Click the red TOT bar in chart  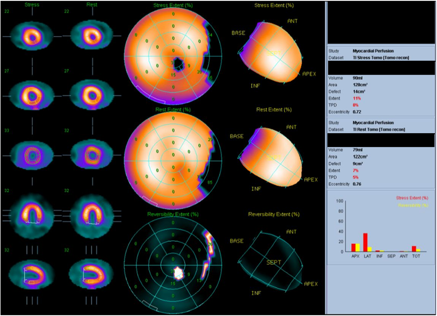tap(414, 249)
